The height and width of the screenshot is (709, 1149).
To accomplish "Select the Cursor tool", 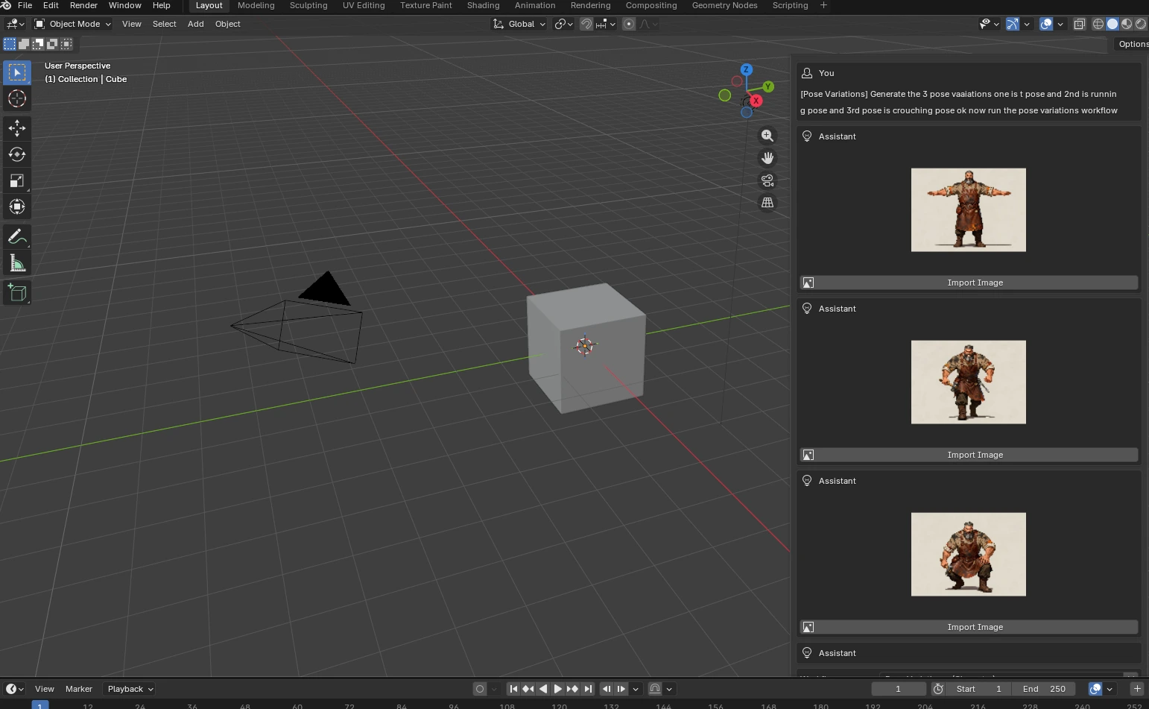I will click(17, 98).
